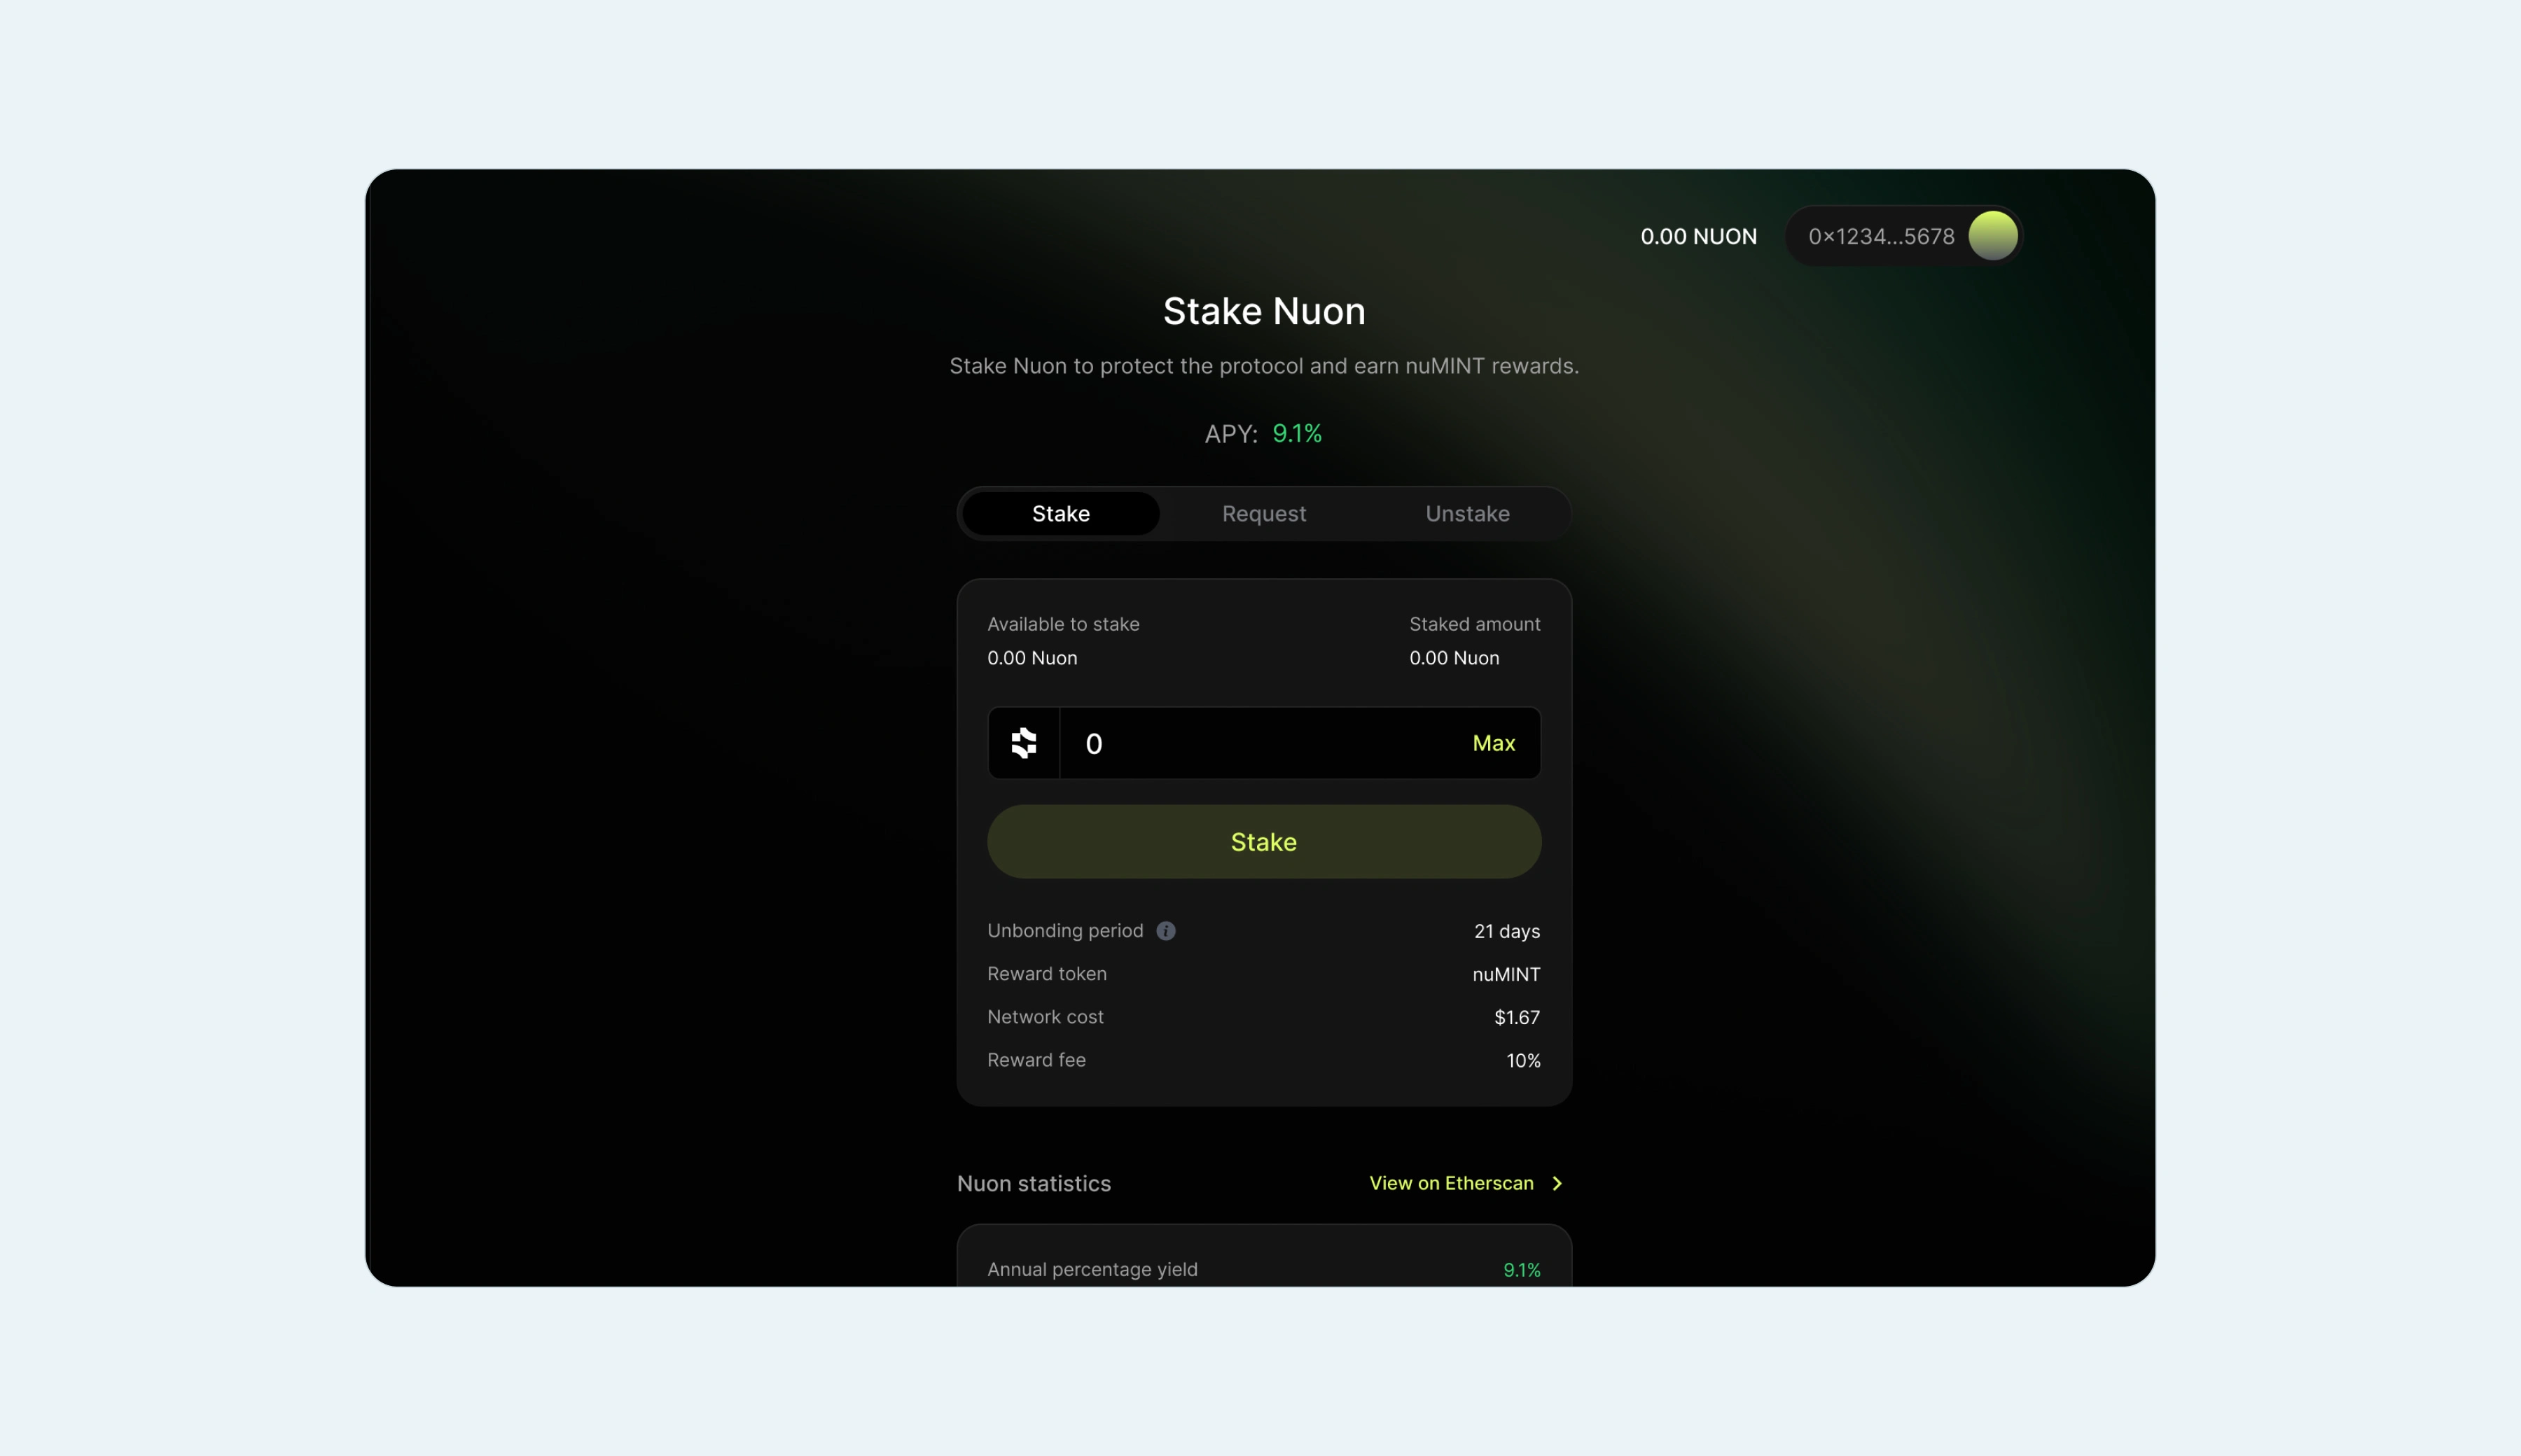2521x1456 pixels.
Task: Click the Network cost label
Action: point(1046,1017)
